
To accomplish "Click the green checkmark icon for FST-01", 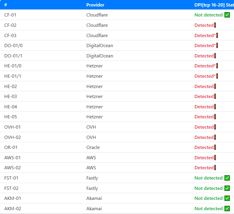I will [x=227, y=178].
